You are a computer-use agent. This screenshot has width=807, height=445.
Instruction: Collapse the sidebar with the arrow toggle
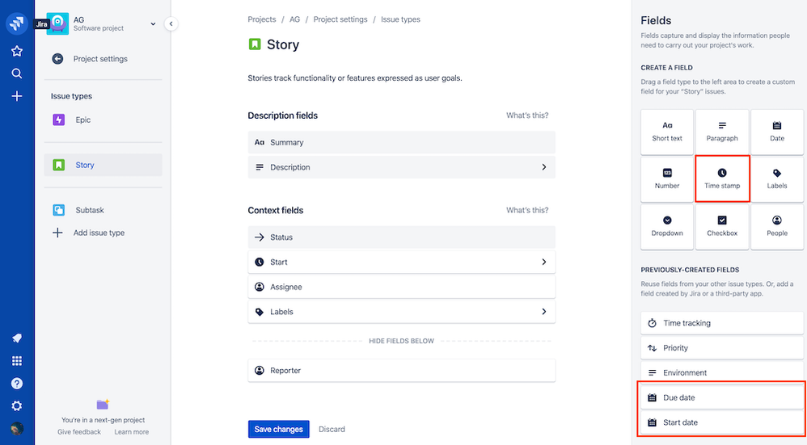[x=171, y=23]
